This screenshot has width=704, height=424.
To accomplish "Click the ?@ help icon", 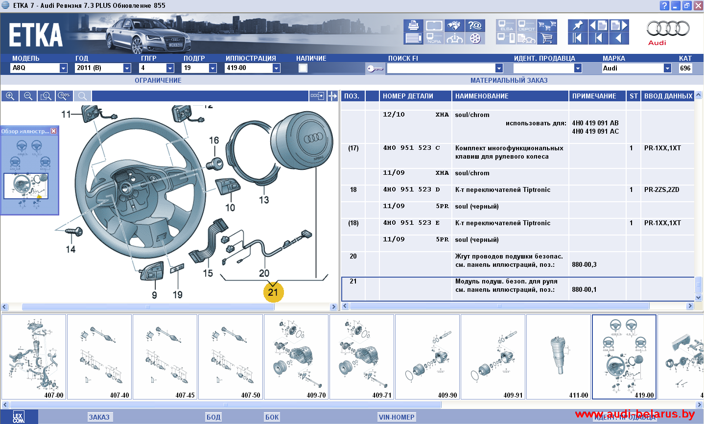I will pos(475,25).
